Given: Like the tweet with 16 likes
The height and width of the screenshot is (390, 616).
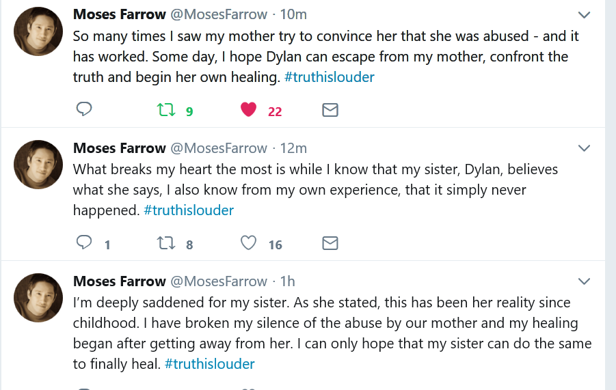Looking at the screenshot, I should 249,242.
